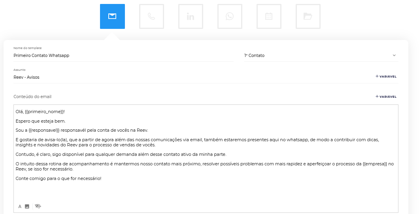Select the open folder channel icon
Screen dimensions: 419x214
(308, 16)
